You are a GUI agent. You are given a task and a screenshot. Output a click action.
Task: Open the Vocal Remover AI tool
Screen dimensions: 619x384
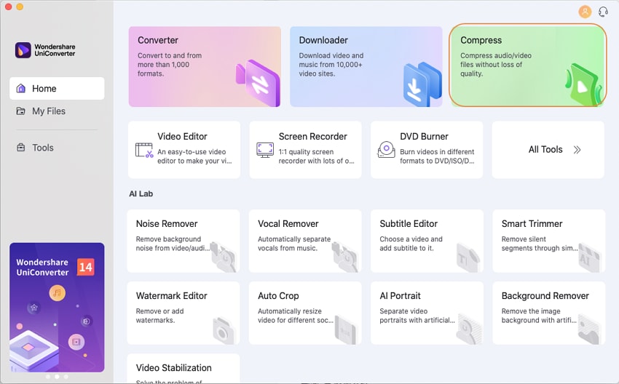click(x=305, y=241)
